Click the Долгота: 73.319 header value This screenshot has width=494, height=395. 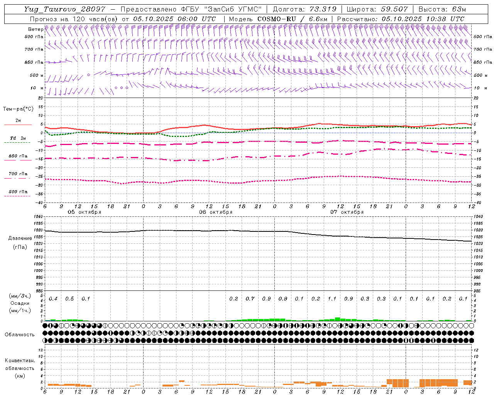(305, 9)
